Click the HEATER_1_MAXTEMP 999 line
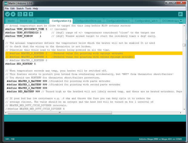The width and height of the screenshot is (188, 143). (63, 85)
